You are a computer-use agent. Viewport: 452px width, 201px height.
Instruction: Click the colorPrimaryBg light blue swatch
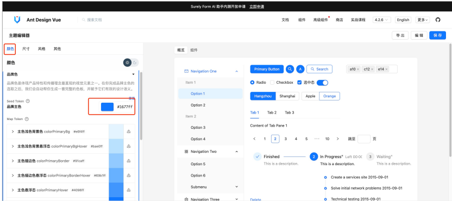point(116,131)
